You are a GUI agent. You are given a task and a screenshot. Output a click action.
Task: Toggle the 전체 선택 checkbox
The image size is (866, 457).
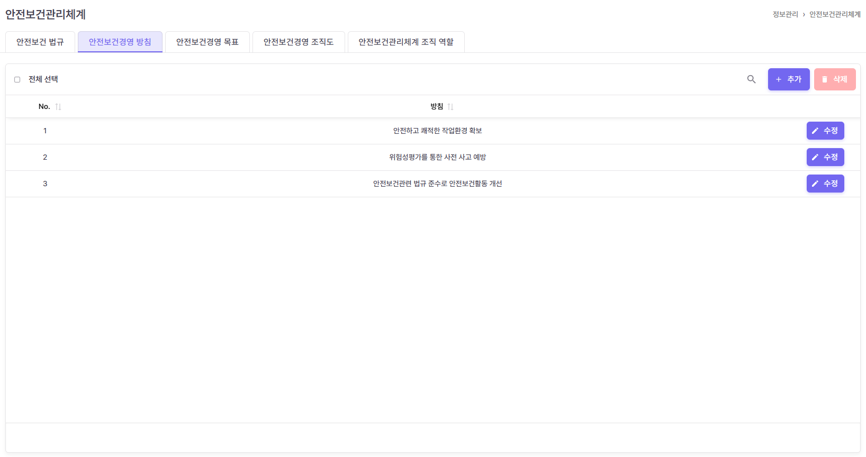(x=17, y=79)
